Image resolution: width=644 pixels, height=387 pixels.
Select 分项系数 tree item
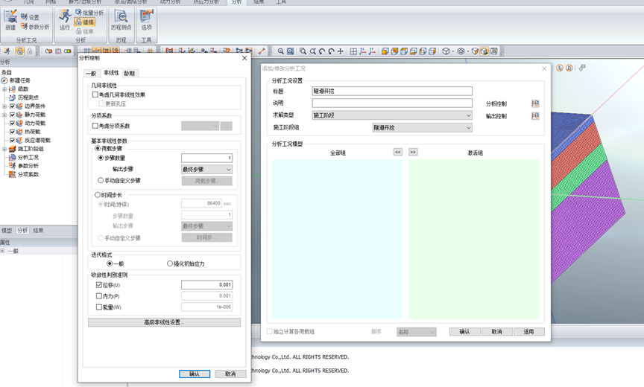pos(28,174)
